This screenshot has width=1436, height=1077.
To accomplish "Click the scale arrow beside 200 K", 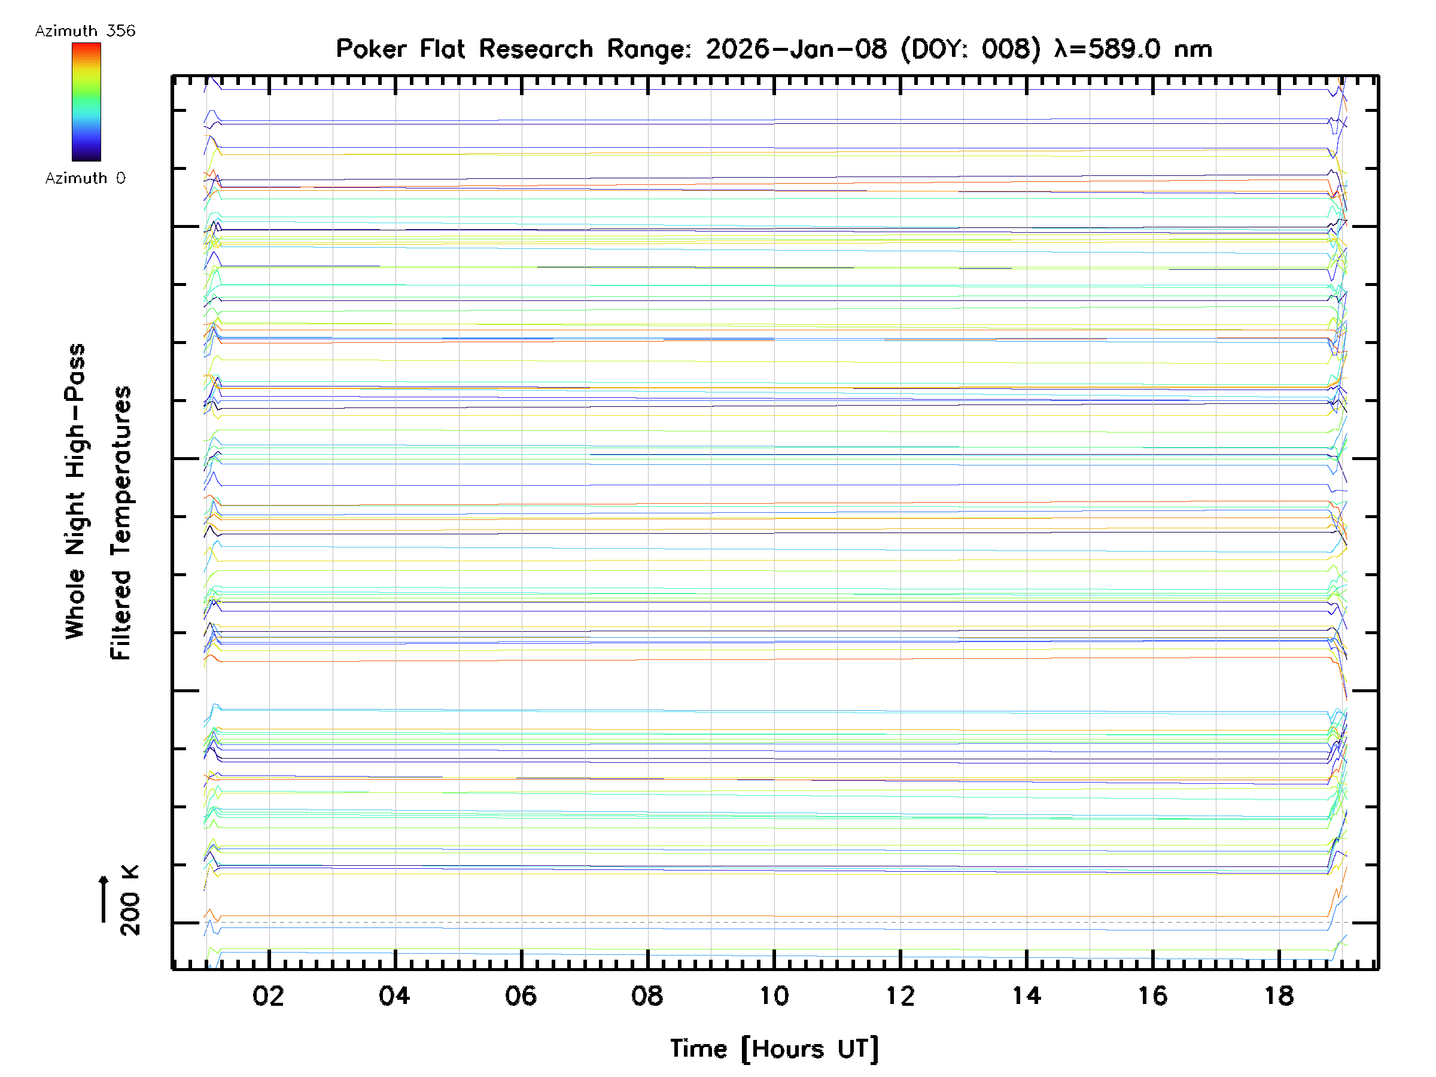I will click(x=104, y=899).
